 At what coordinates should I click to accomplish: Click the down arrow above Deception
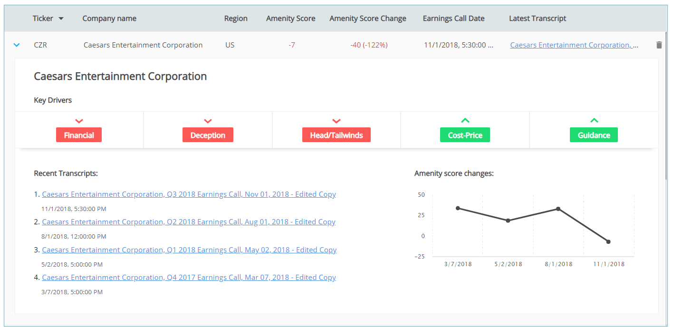click(x=208, y=121)
